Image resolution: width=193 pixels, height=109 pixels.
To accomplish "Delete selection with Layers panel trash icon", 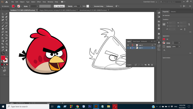I will pos(152,65).
